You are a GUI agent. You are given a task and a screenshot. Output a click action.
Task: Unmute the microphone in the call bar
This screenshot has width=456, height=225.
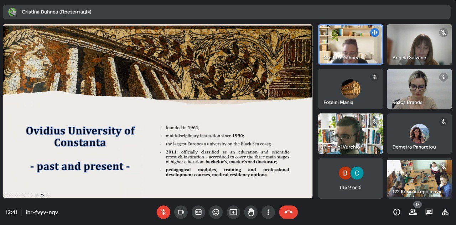point(164,212)
